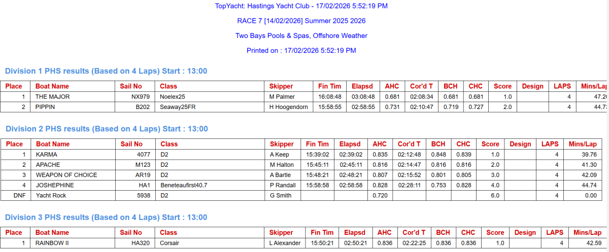
Task: Click the Division 1 'Skipper' column header
Action: (x=281, y=86)
